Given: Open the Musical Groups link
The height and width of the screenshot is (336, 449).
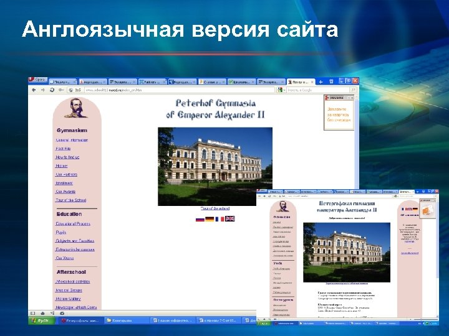Looking at the screenshot, I should point(69,290).
